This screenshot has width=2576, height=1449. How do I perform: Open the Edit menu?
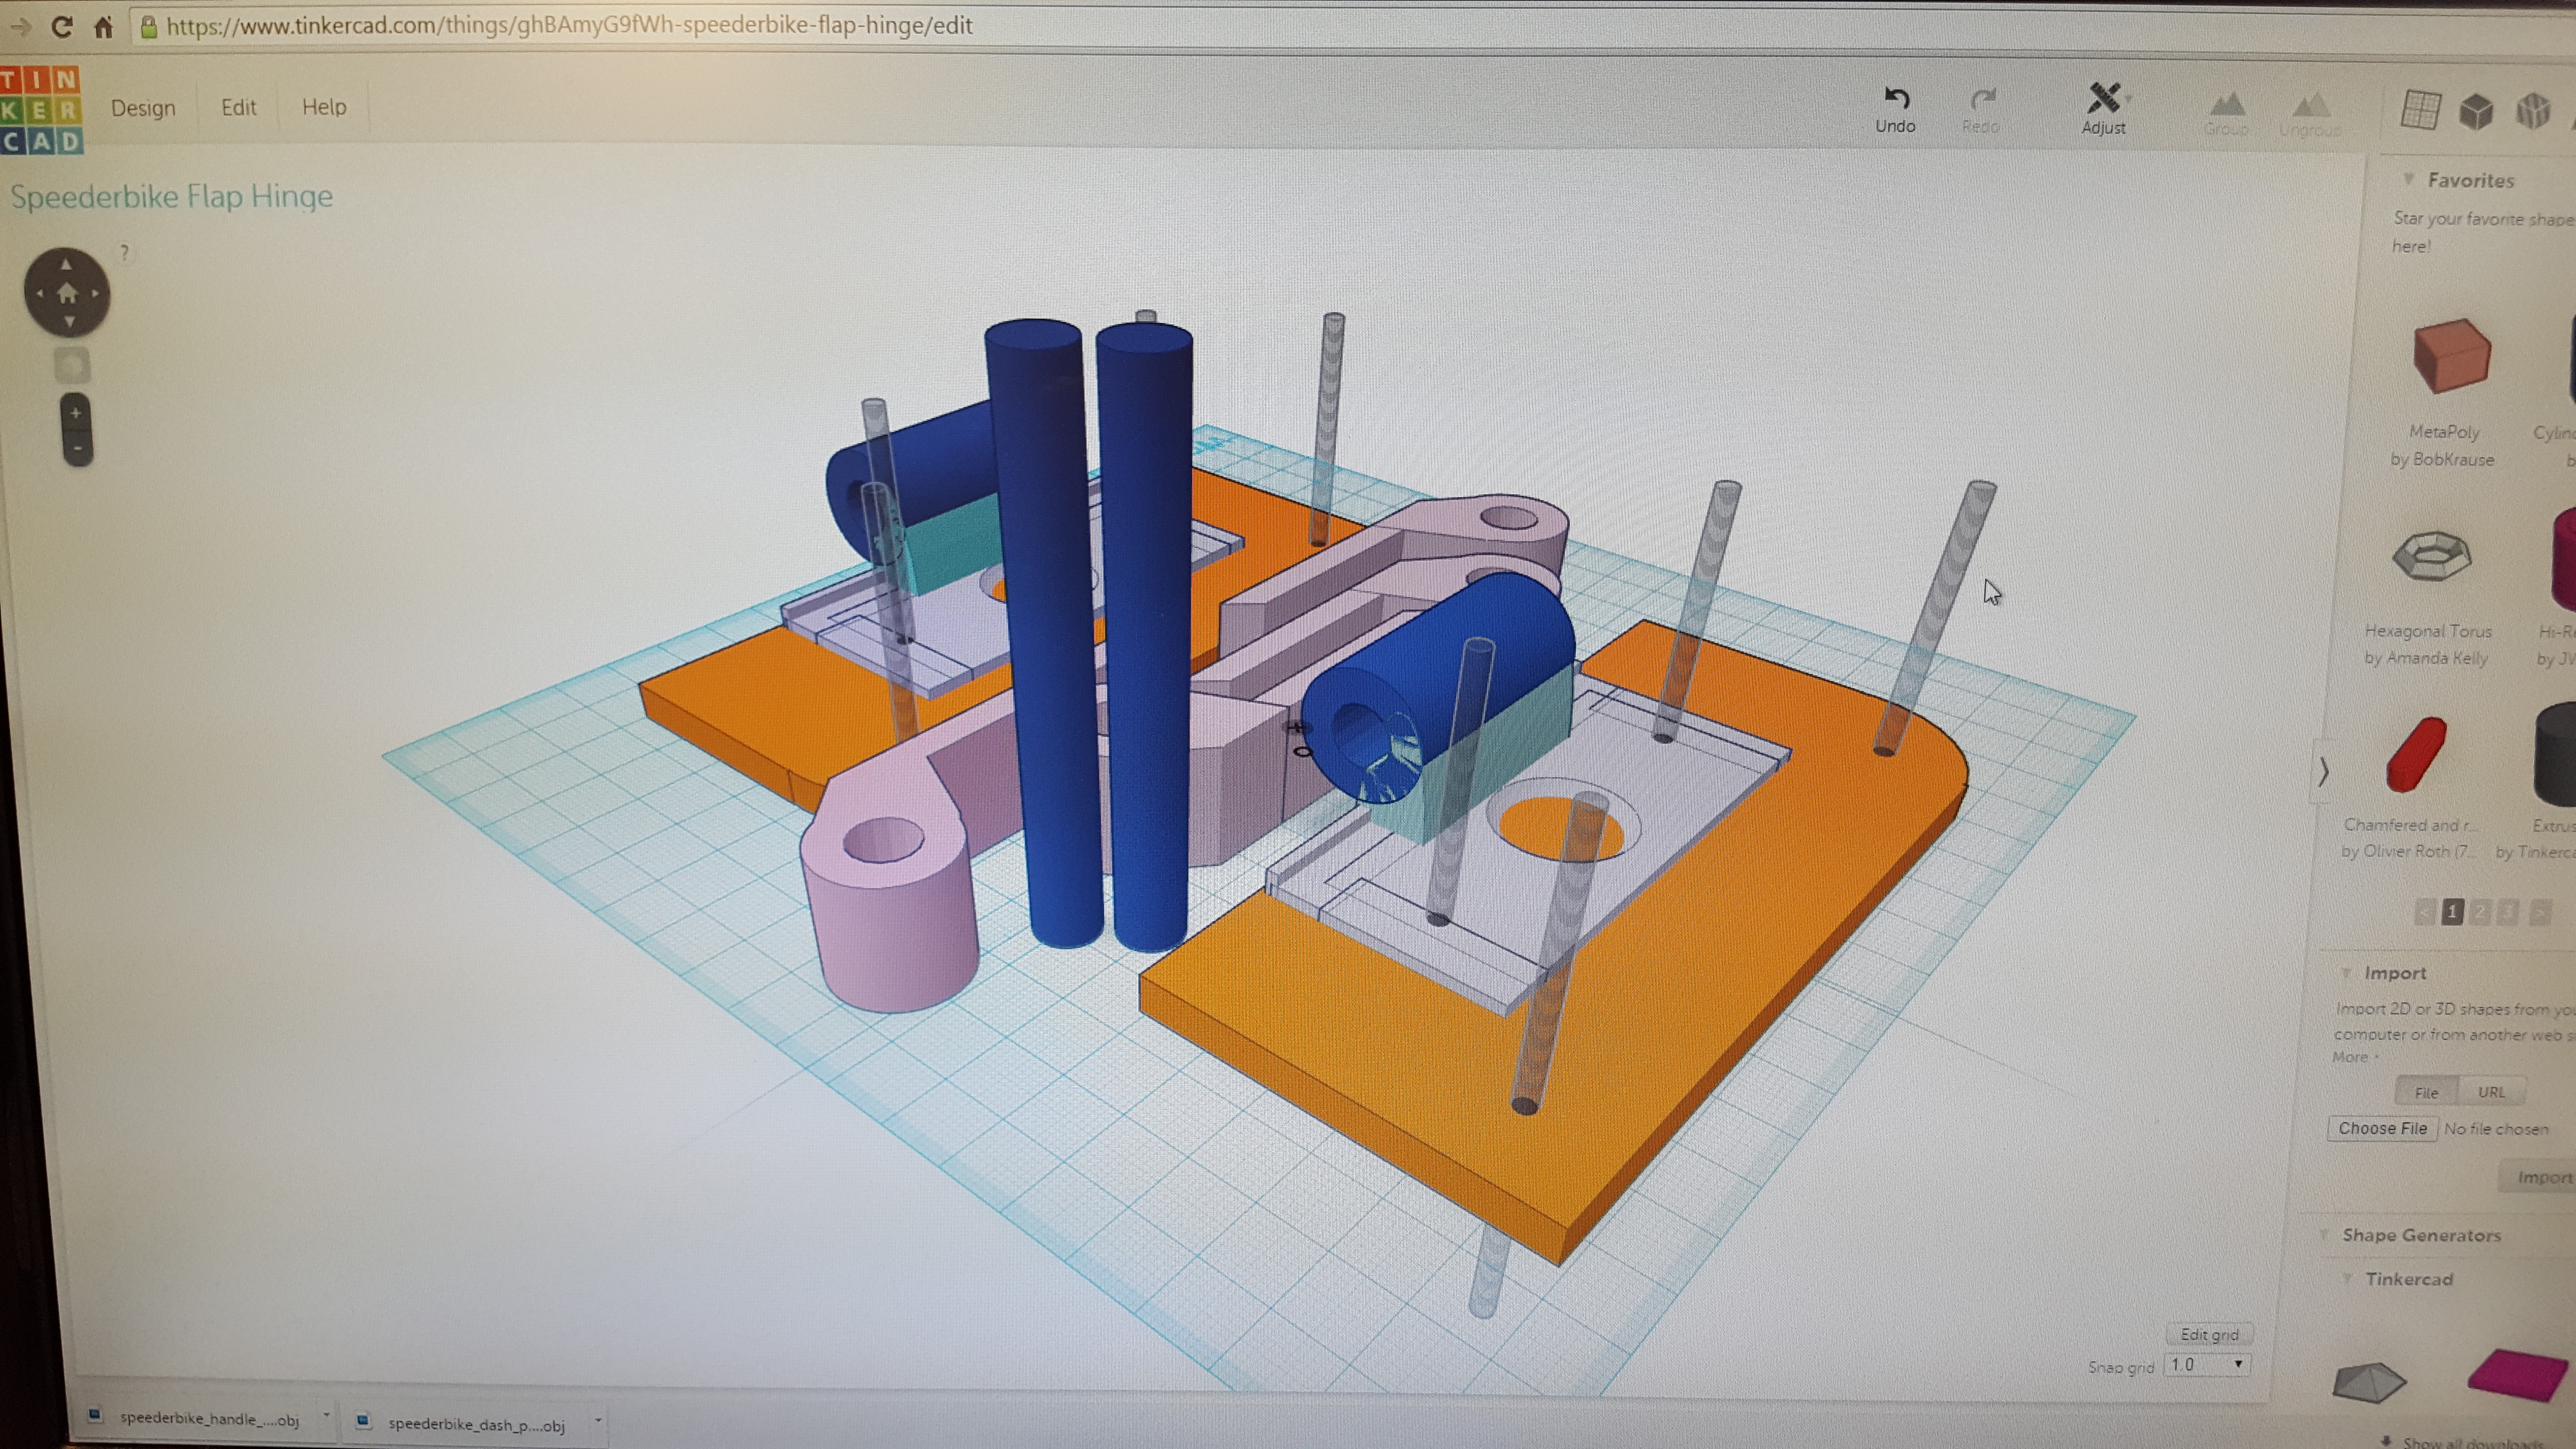[x=238, y=107]
